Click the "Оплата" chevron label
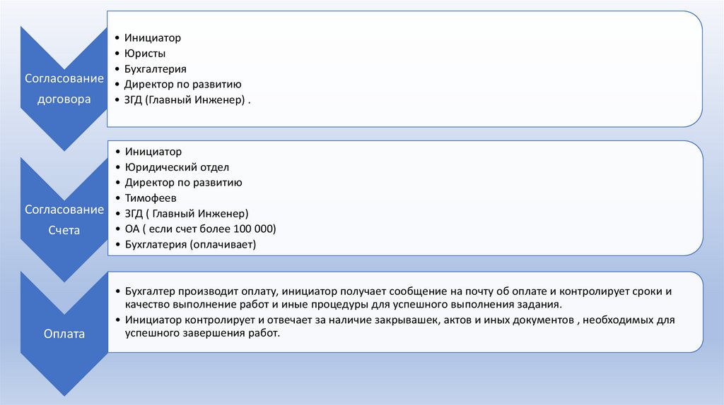Image resolution: width=724 pixels, height=405 pixels. 64,334
